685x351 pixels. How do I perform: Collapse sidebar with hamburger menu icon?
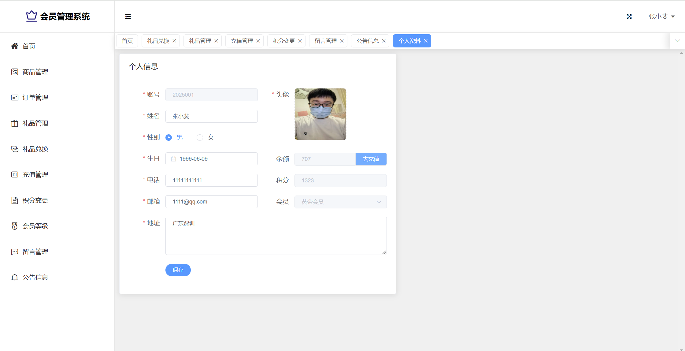click(128, 17)
